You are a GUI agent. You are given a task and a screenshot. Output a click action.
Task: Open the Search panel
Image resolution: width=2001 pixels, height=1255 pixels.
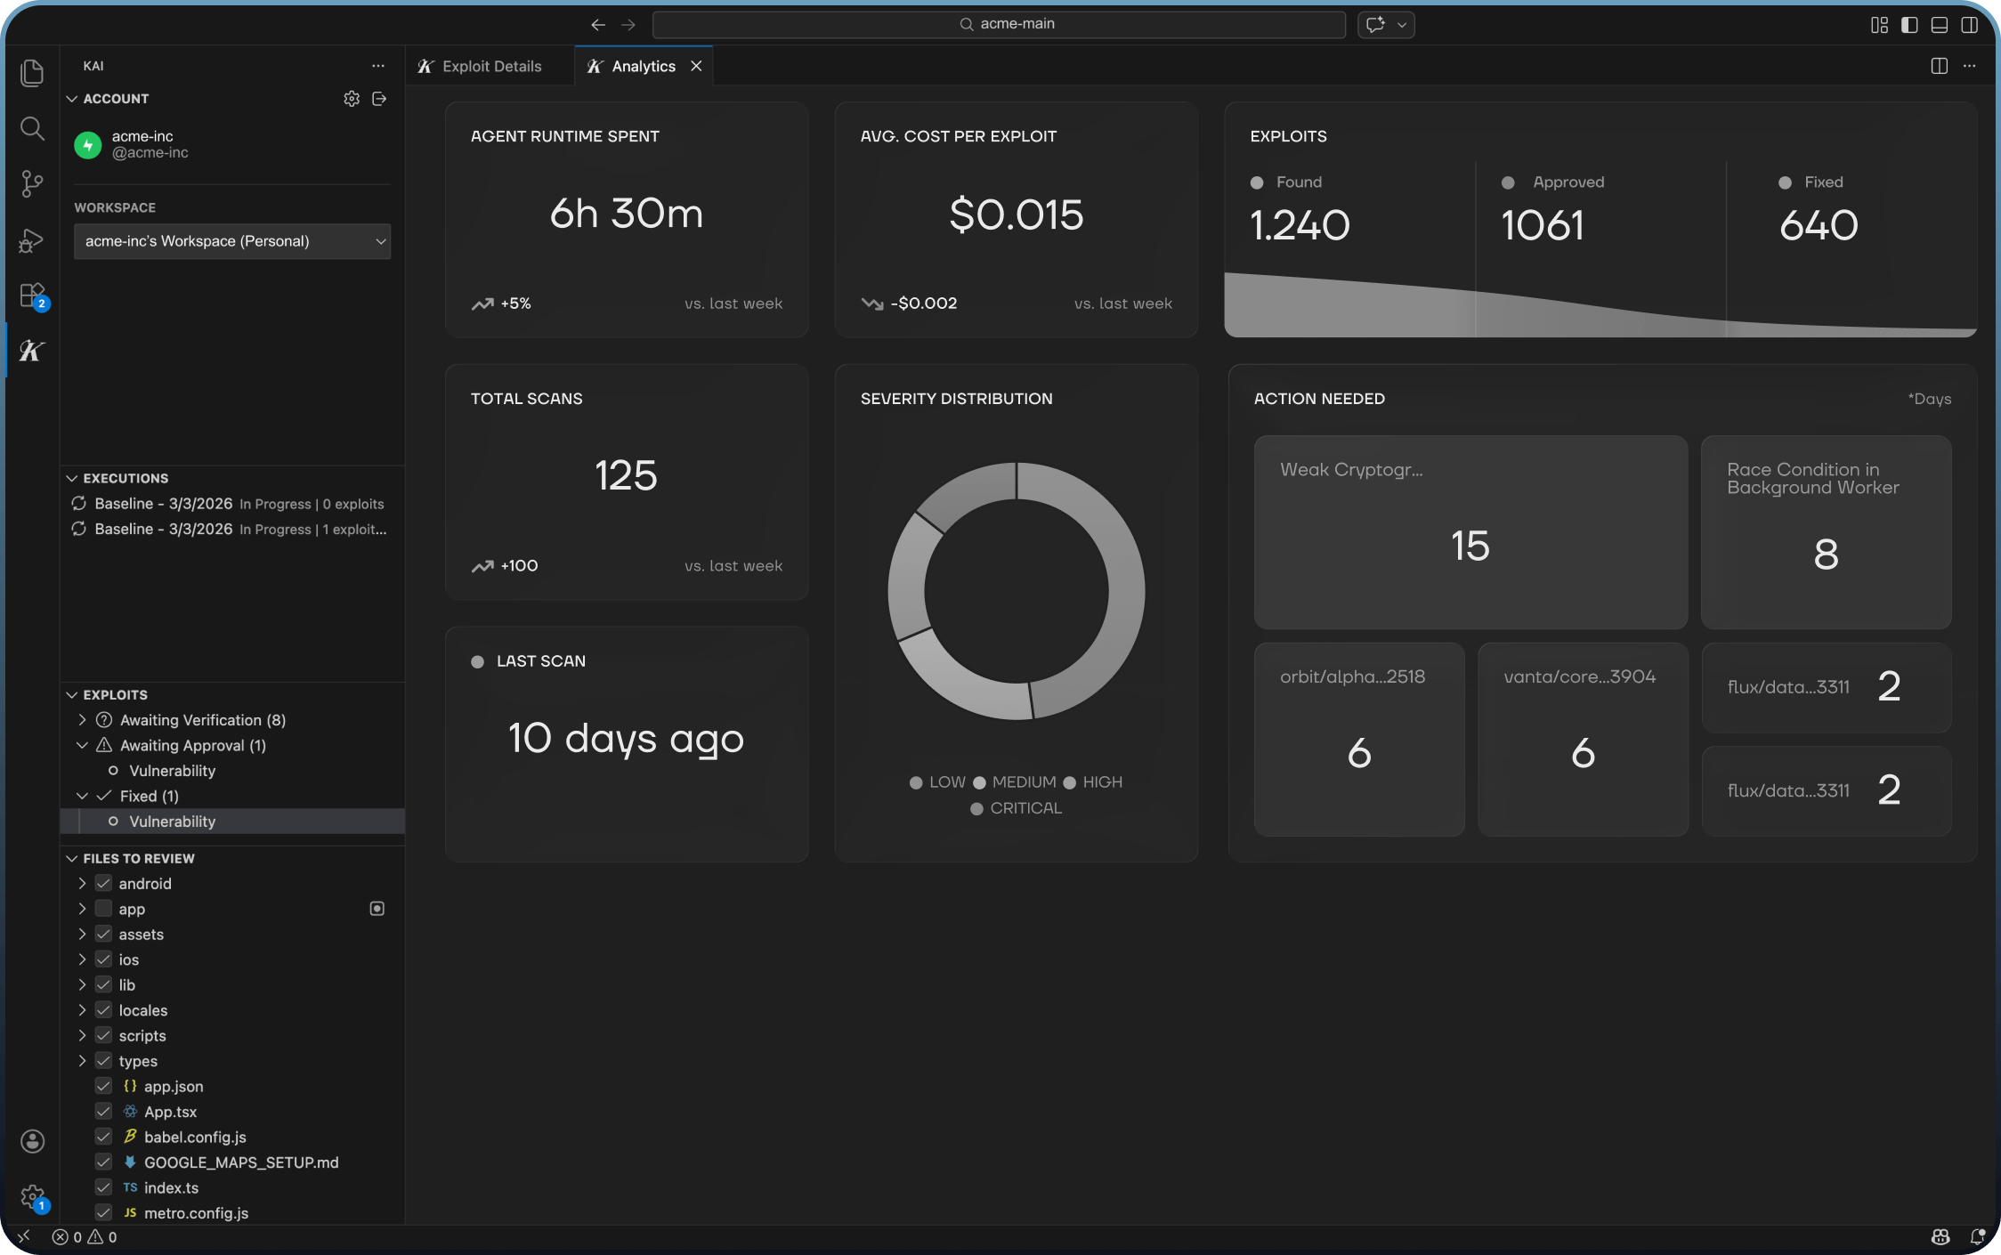[32, 128]
